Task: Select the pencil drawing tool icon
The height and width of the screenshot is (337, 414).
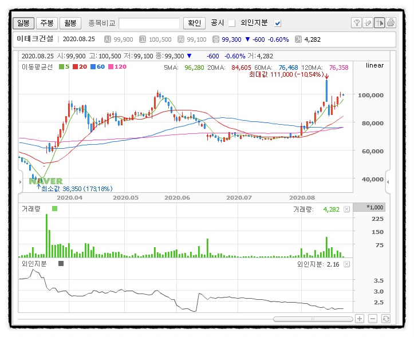Action: (368, 23)
